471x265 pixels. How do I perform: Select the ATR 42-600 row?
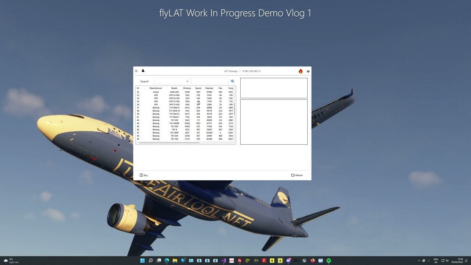(x=185, y=95)
